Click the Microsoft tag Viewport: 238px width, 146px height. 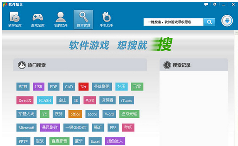(26, 128)
